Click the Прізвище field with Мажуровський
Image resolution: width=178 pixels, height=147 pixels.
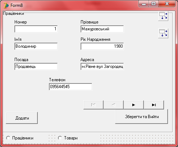(x=102, y=29)
